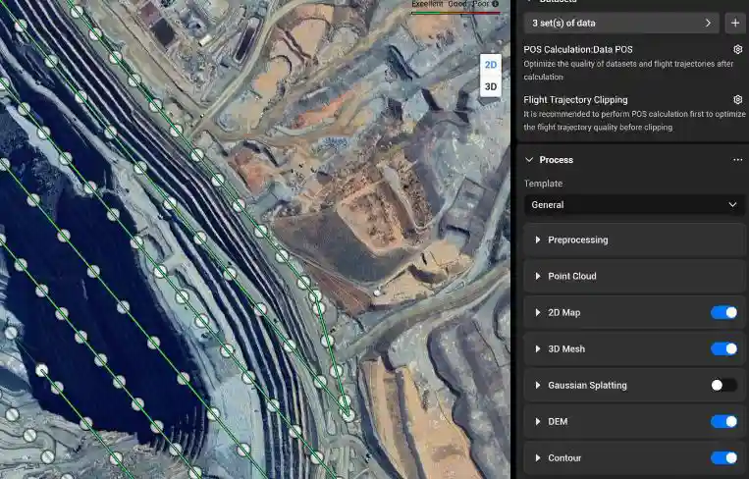The image size is (749, 479).
Task: Expand the Gaussian Splatting options arrow
Action: click(x=538, y=385)
